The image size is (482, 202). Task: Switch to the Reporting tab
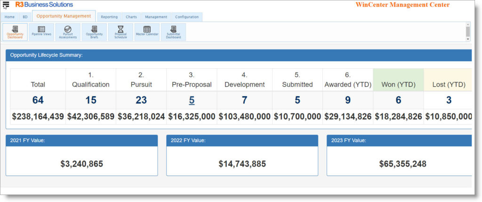pyautogui.click(x=109, y=17)
